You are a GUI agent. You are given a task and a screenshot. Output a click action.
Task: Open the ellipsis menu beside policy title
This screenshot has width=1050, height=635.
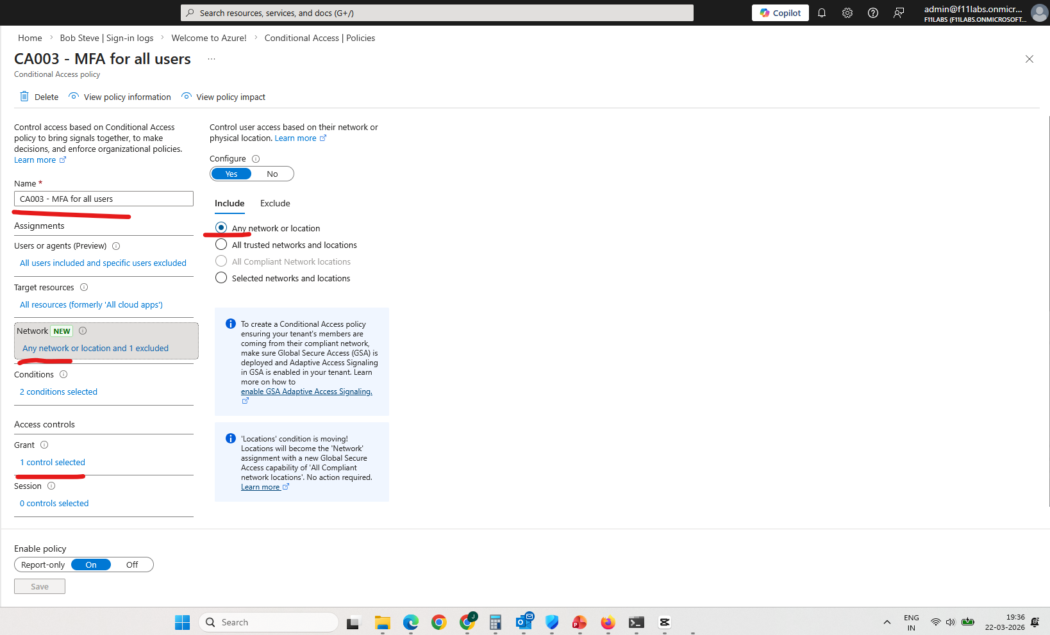212,59
